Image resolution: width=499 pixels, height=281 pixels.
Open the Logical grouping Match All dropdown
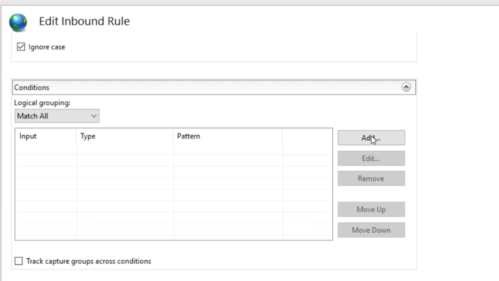click(57, 116)
